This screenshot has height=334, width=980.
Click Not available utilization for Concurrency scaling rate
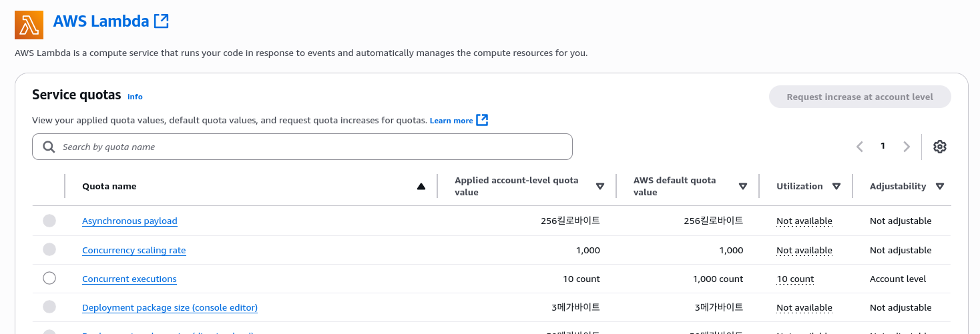804,251
